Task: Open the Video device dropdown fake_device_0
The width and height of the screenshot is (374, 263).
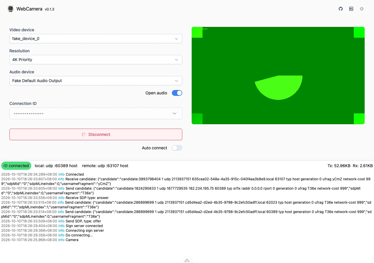Action: [x=96, y=39]
